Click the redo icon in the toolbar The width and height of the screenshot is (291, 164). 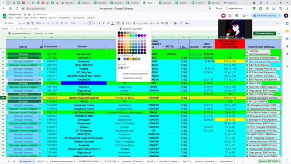click(24, 23)
